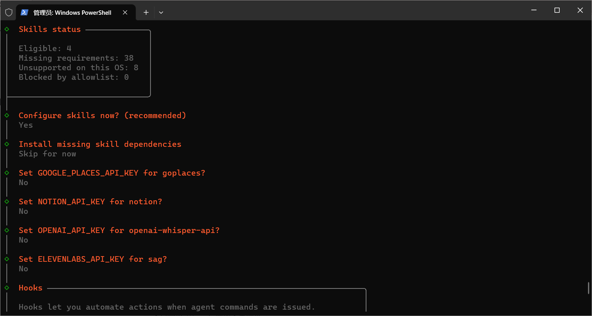Click diamond marker beside NOTION_API_KEY prompt

[x=7, y=201]
